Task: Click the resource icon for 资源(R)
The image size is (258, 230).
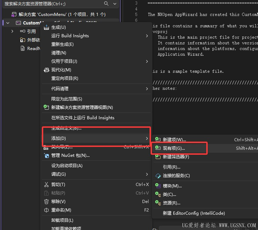Action: click(x=158, y=203)
